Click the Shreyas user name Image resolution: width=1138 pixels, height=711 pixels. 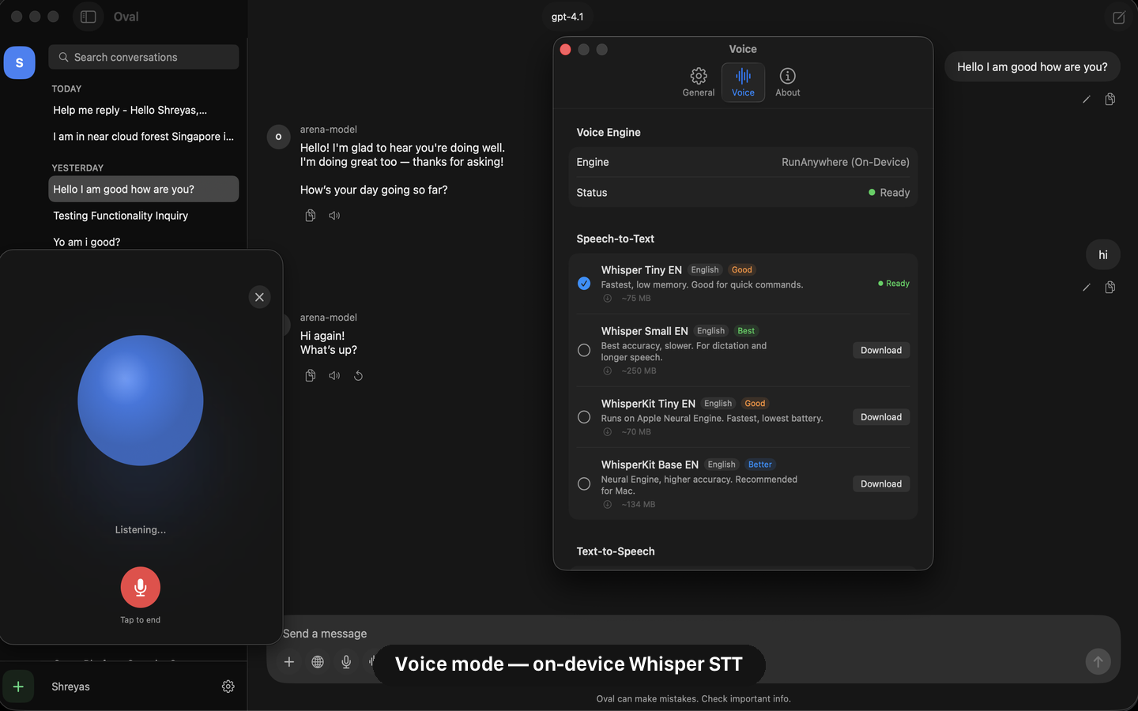click(x=71, y=687)
